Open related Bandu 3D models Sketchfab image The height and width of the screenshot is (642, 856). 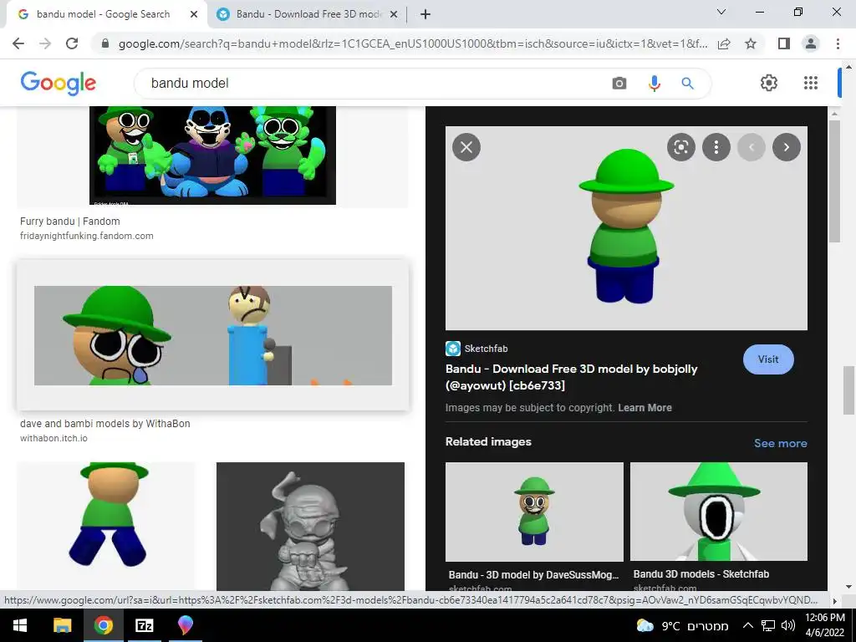click(718, 512)
